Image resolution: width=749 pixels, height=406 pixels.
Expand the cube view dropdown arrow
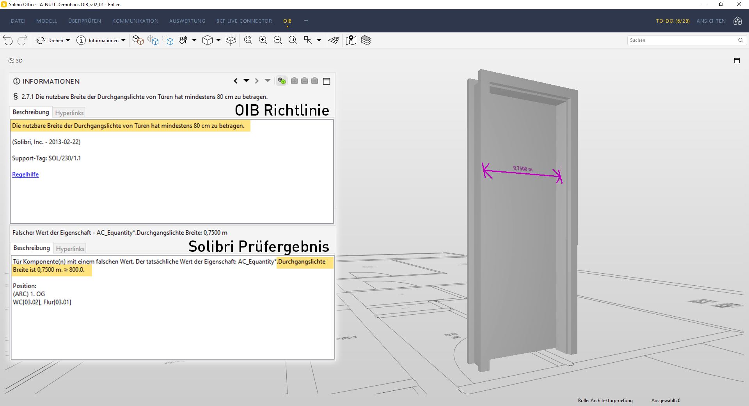(x=218, y=40)
